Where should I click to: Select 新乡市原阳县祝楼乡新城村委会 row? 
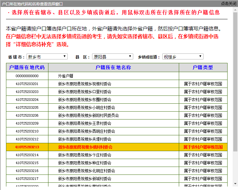(x=114, y=179)
